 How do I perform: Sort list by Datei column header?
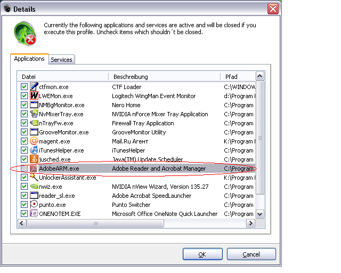click(x=63, y=77)
